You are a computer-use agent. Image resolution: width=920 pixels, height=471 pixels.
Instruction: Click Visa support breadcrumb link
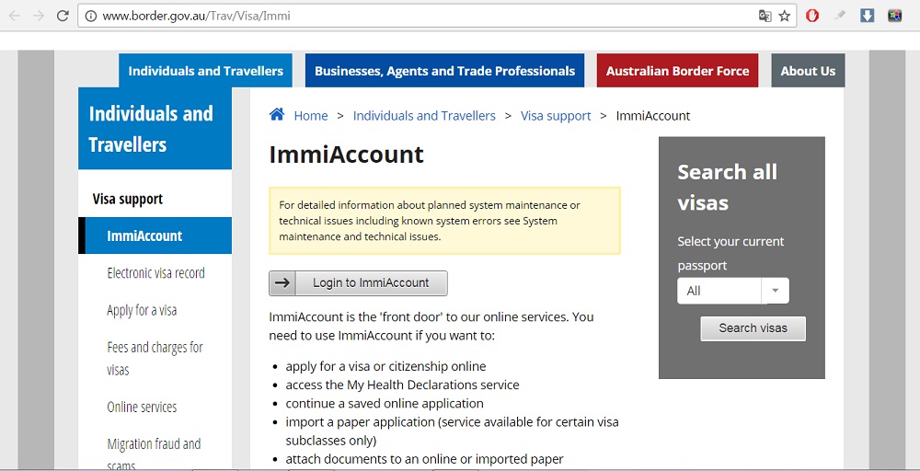tap(556, 116)
